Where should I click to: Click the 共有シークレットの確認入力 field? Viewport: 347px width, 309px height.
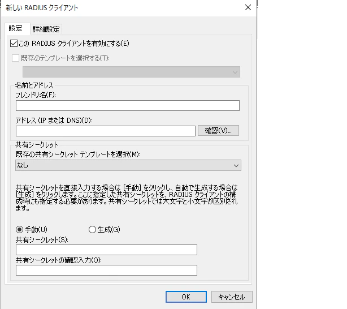click(106, 270)
